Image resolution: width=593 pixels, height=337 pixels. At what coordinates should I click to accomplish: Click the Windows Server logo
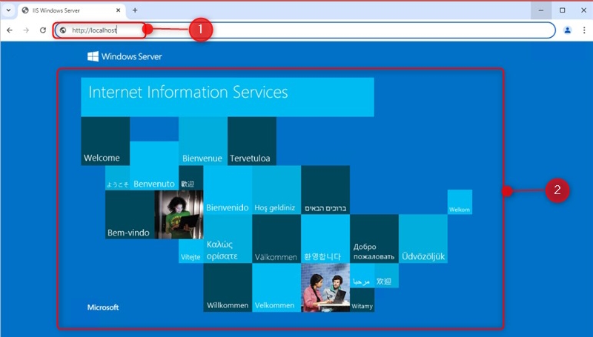125,57
